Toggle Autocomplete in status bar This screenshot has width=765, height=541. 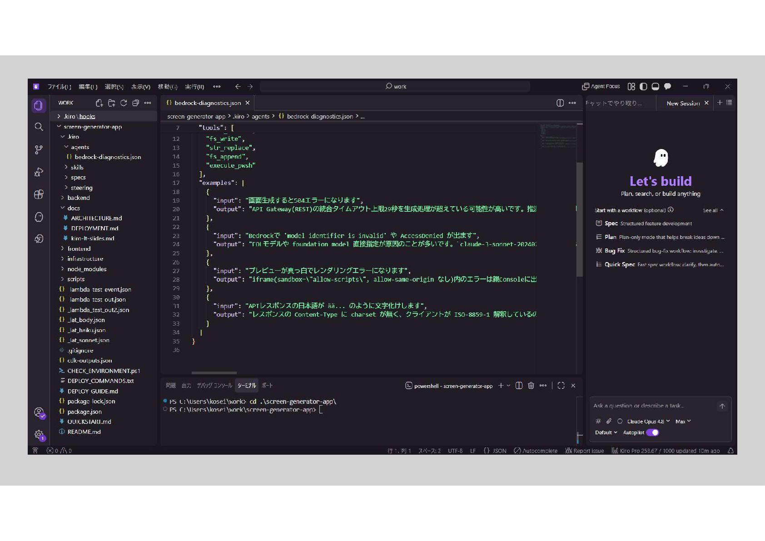535,451
